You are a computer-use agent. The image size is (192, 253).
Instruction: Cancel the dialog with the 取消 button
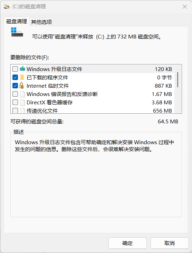[x=170, y=243]
